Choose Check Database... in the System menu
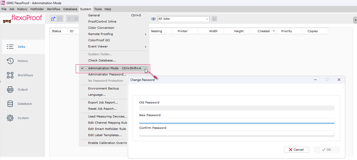The image size is (357, 160). click(114, 60)
